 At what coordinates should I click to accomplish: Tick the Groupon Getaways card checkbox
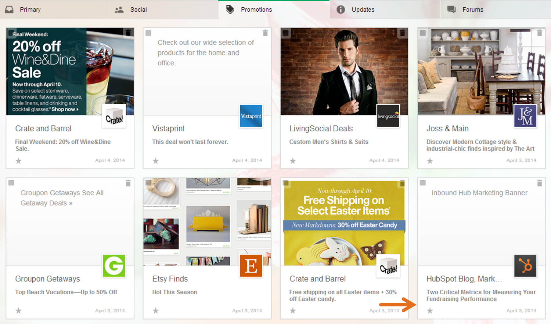click(11, 183)
